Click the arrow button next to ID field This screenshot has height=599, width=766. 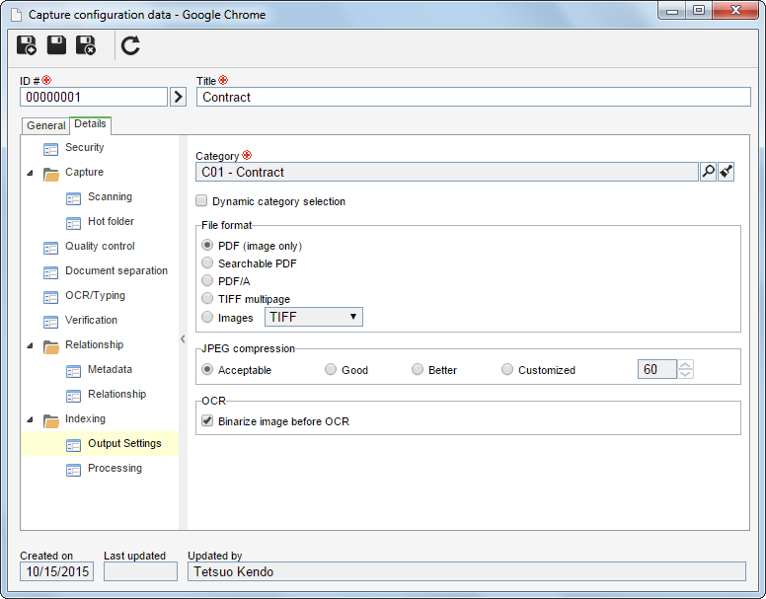[x=179, y=97]
